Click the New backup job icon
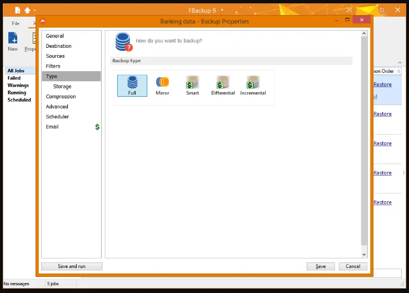Viewport: 409px width, 293px height. [13, 42]
